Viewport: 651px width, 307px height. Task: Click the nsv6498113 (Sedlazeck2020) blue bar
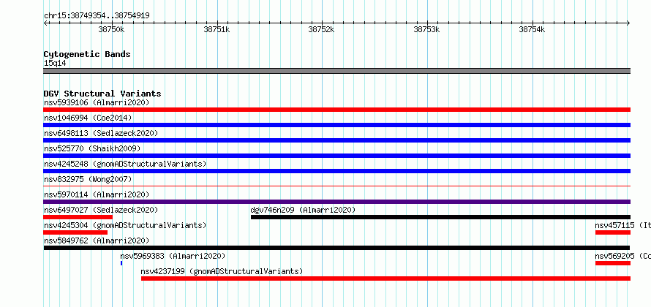pyautogui.click(x=336, y=140)
